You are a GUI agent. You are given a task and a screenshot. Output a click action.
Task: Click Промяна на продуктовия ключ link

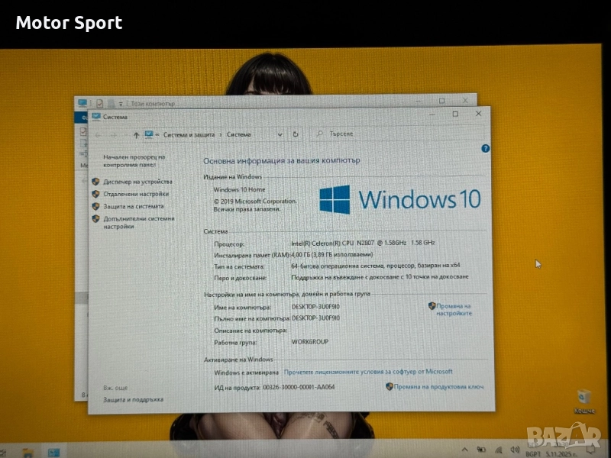[x=439, y=387]
